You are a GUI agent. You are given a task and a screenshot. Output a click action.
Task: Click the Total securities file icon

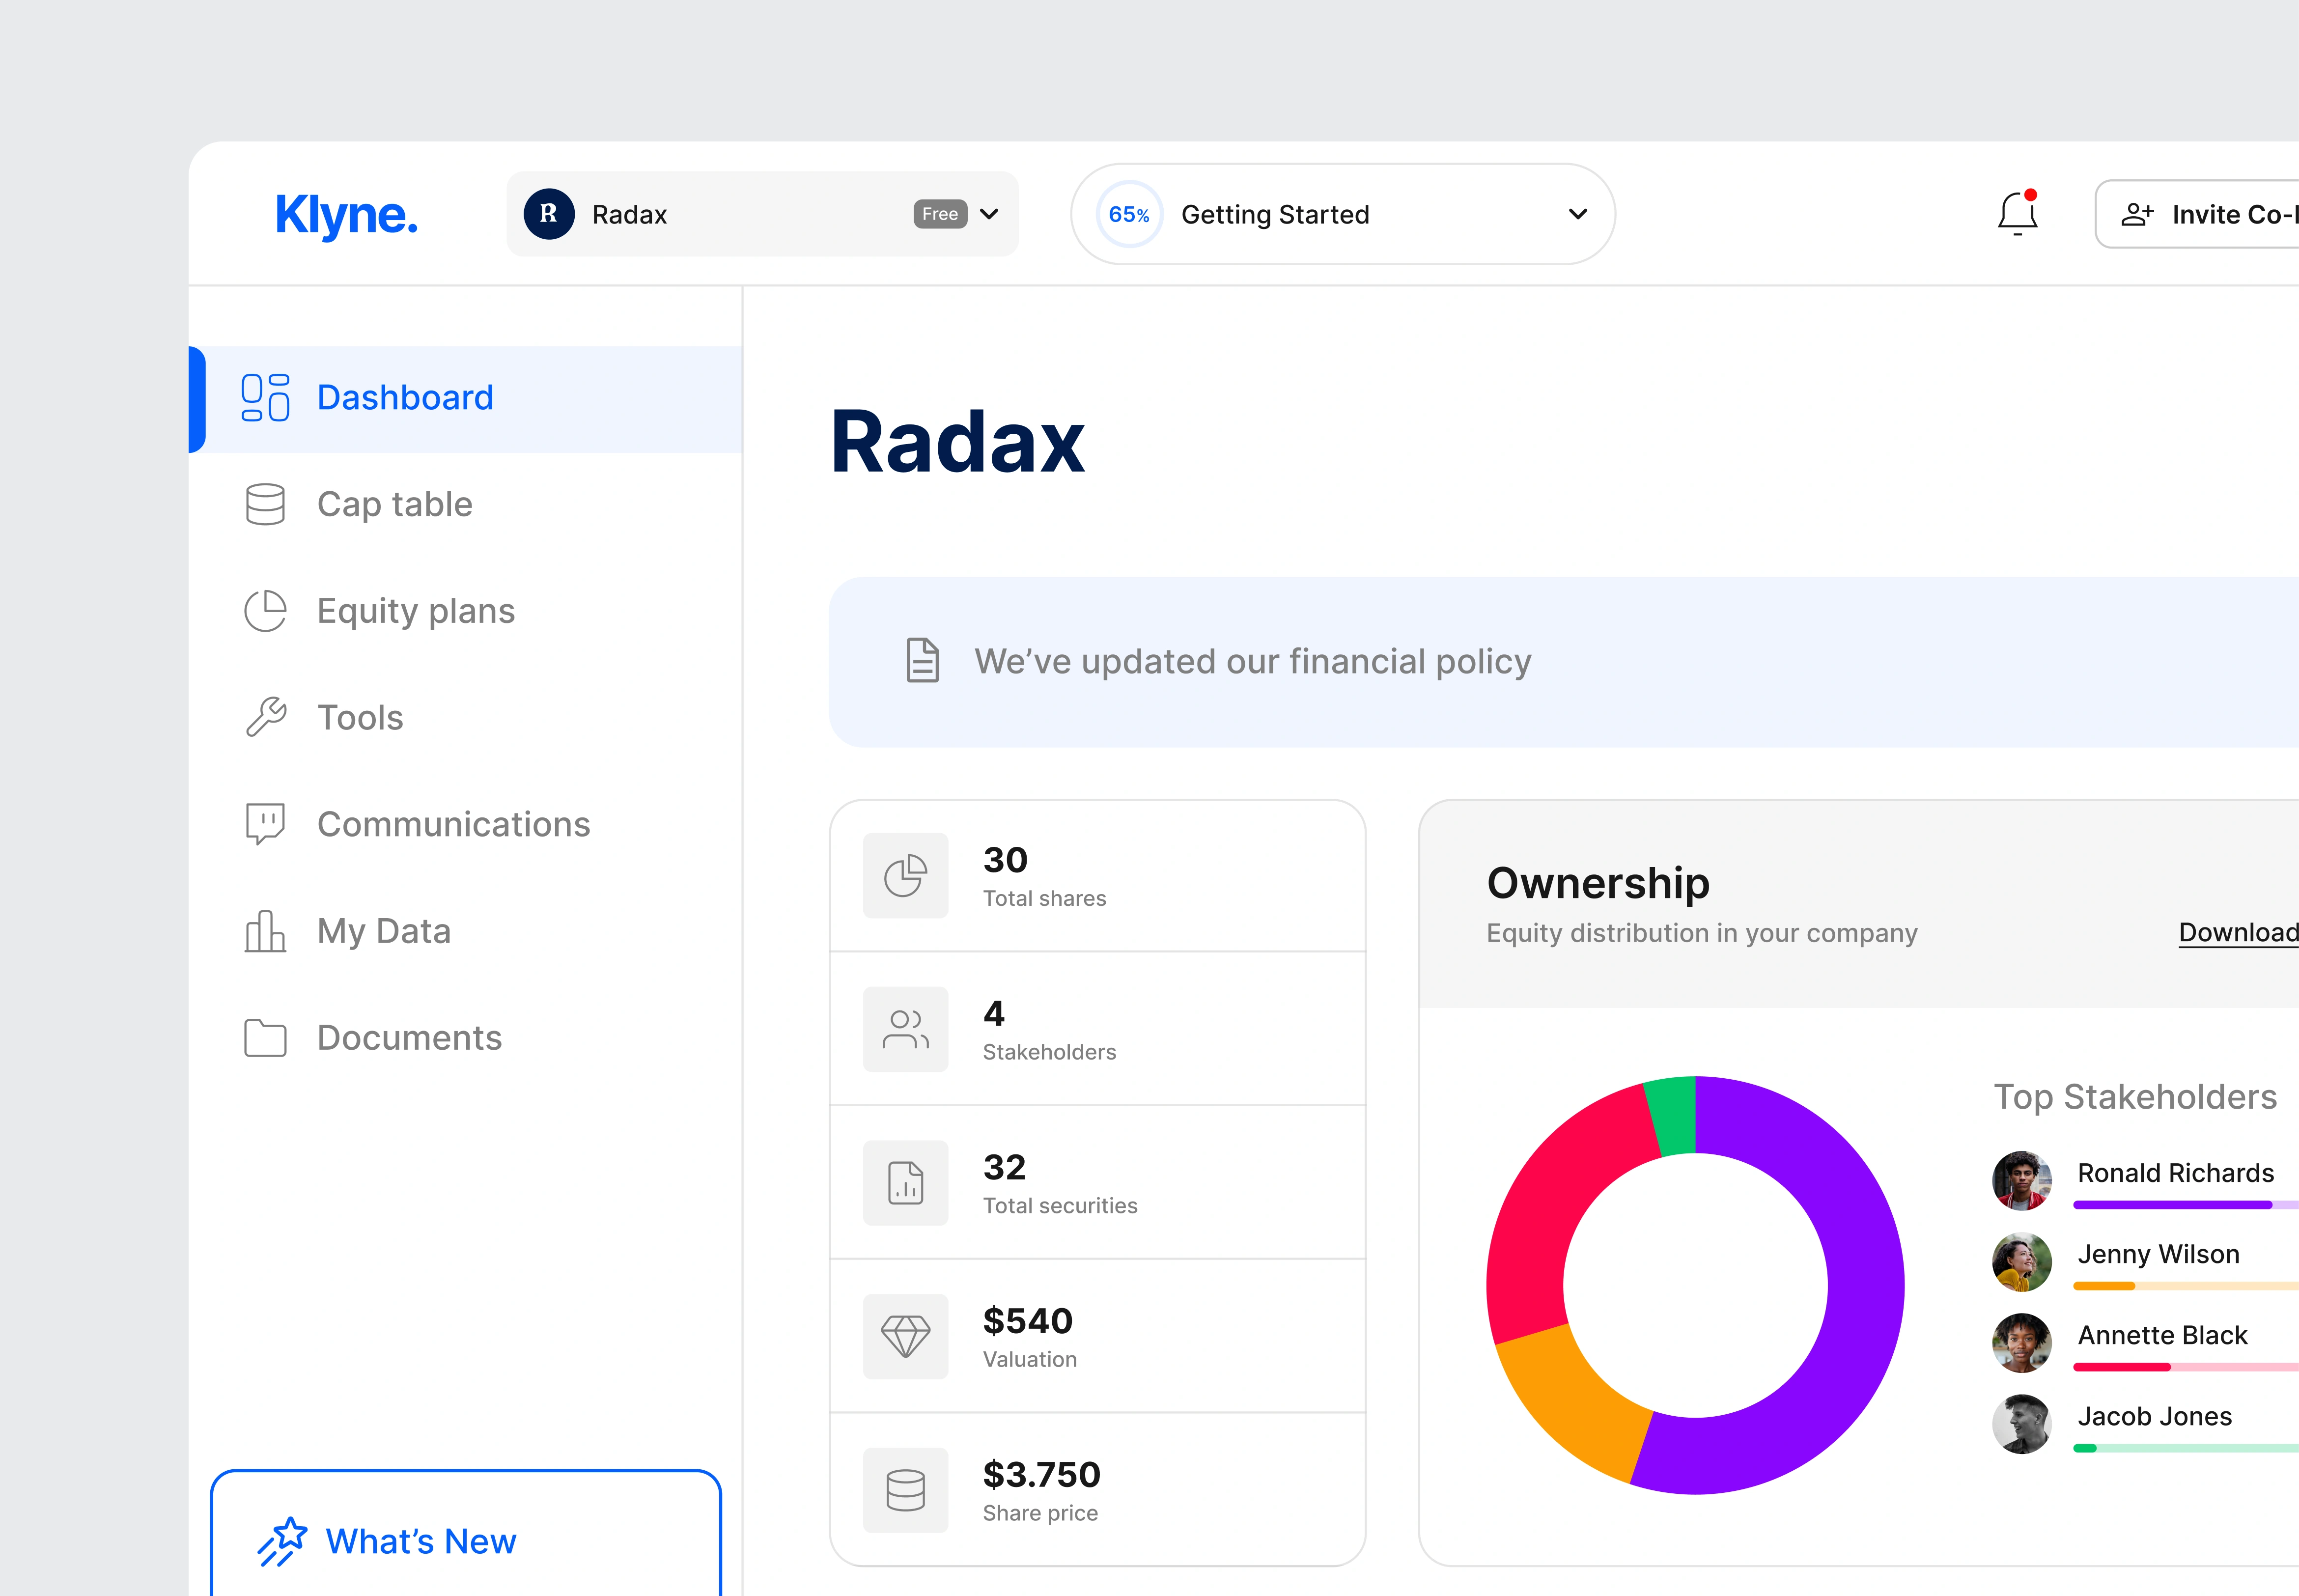click(x=905, y=1183)
